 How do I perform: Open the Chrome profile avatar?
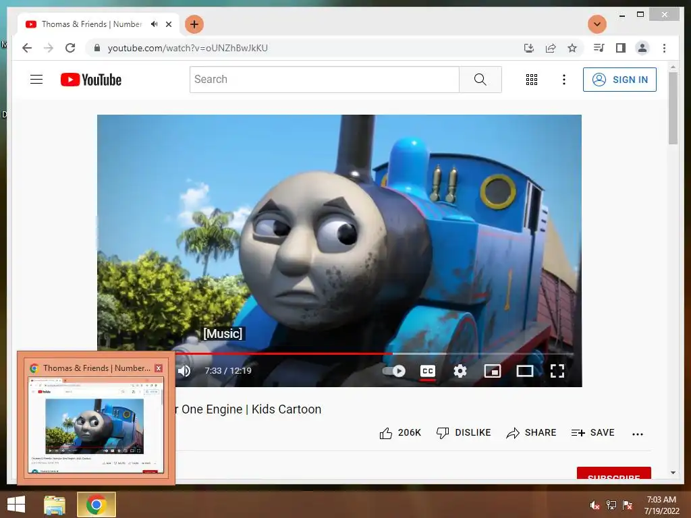pos(642,48)
